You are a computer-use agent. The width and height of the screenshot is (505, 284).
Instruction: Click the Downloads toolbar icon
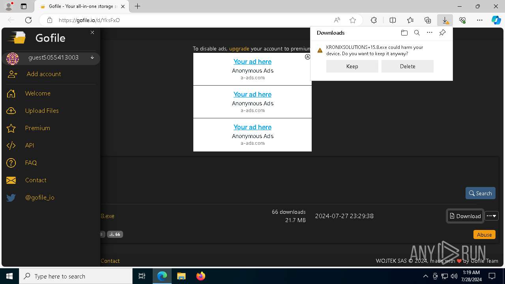(445, 20)
